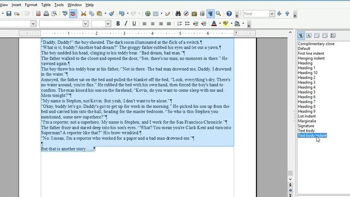Viewport: 350px width, 197px height.
Task: Align text right
Action: [x=161, y=24]
